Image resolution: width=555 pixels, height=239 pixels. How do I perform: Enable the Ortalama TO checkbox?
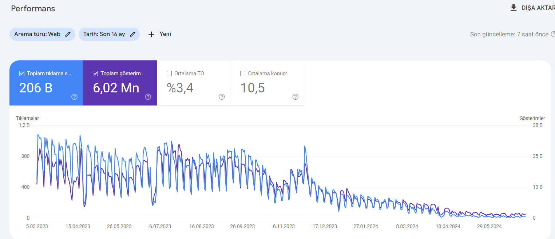point(169,73)
